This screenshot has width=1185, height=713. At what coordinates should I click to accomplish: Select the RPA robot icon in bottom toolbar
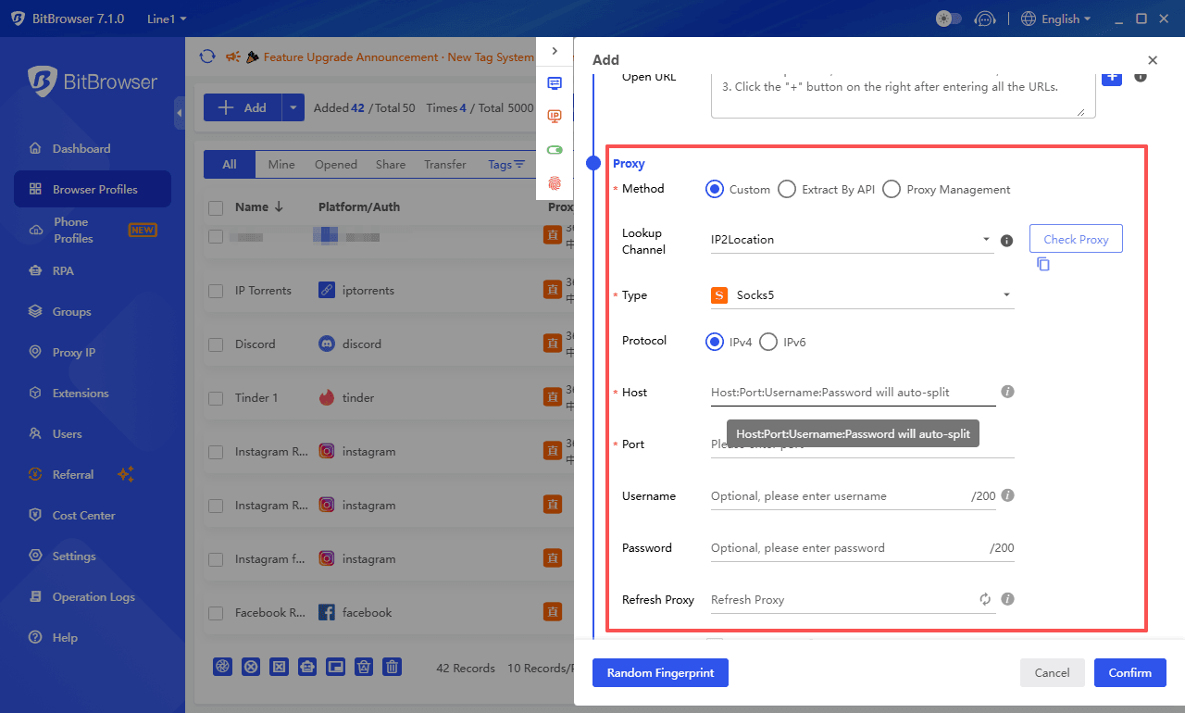click(x=307, y=666)
